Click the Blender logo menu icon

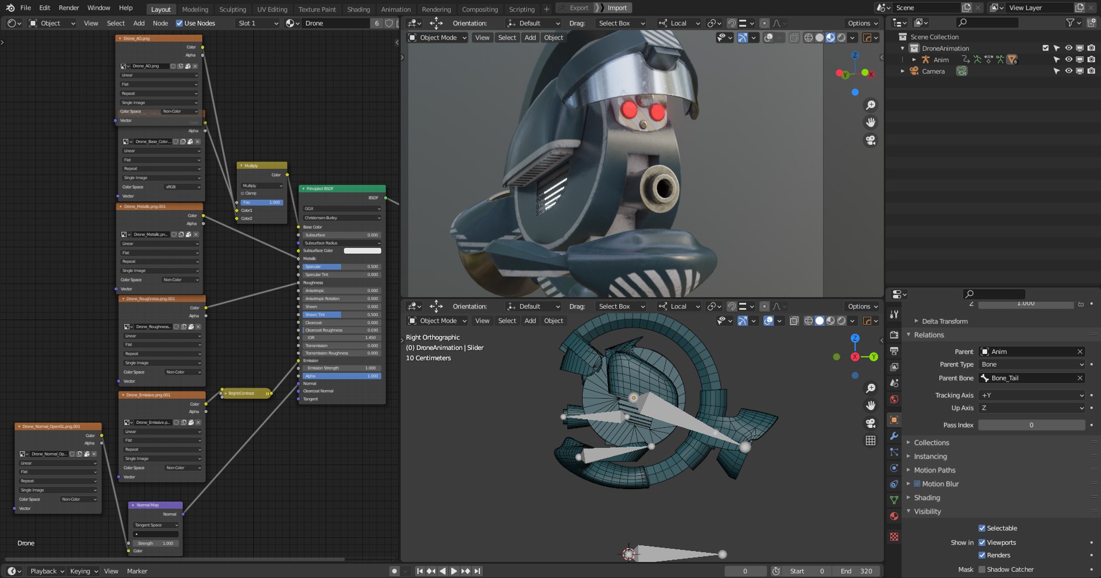pyautogui.click(x=10, y=8)
